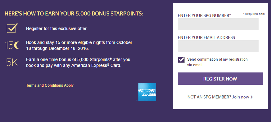Click the Enter Your Email Address label
This screenshot has width=271, height=122.
tap(206, 37)
